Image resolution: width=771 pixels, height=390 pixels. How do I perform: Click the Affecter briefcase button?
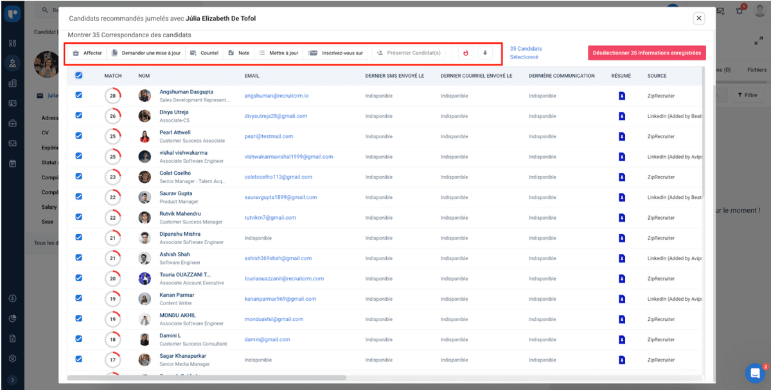point(87,53)
